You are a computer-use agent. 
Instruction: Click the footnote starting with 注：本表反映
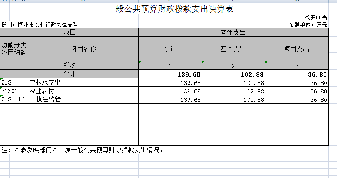pyautogui.click(x=82, y=150)
